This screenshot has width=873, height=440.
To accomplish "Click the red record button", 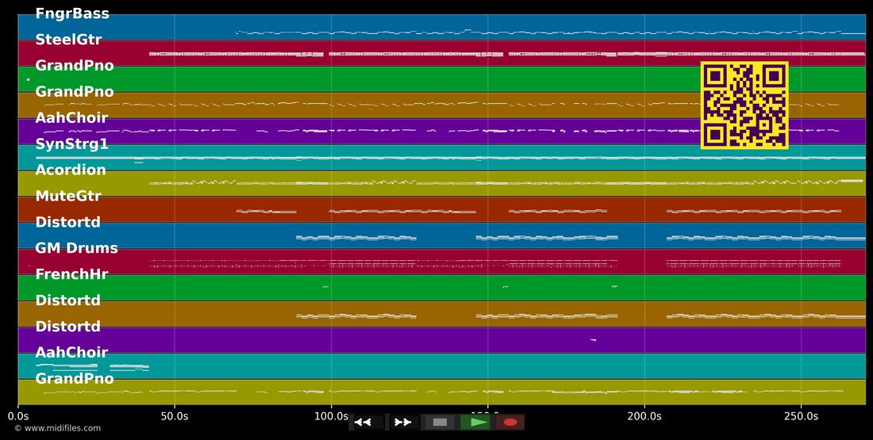I will 510,423.
